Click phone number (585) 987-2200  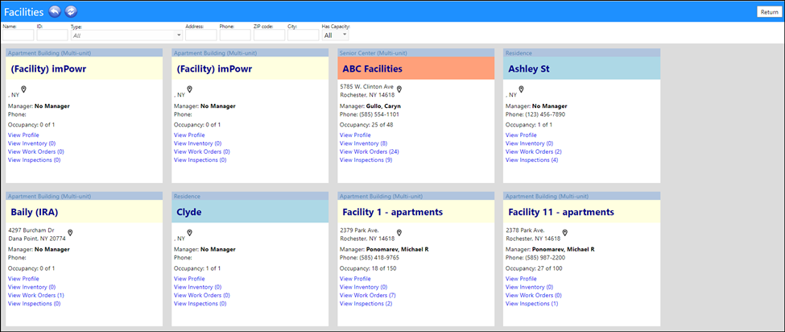coord(545,258)
